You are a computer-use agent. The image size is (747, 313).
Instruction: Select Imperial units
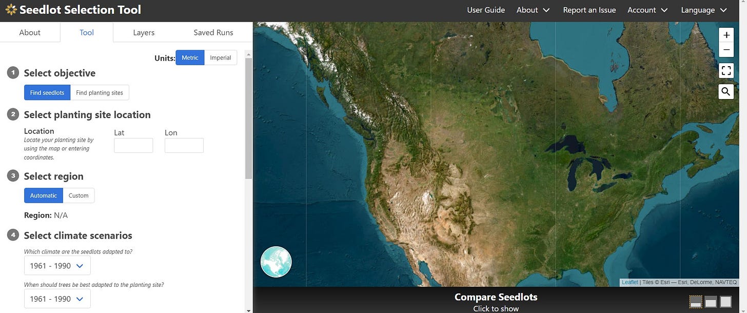[221, 57]
